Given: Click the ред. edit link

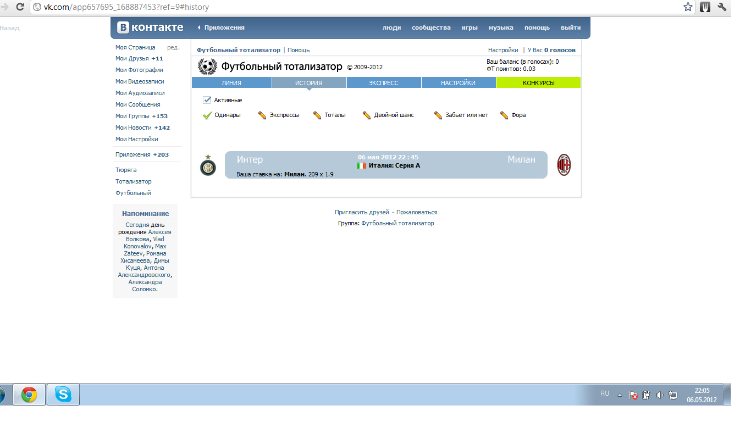Looking at the screenshot, I should [173, 47].
